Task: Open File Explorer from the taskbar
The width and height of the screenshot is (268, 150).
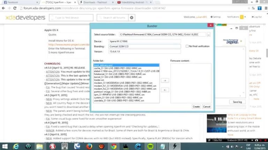Action: tap(39, 147)
